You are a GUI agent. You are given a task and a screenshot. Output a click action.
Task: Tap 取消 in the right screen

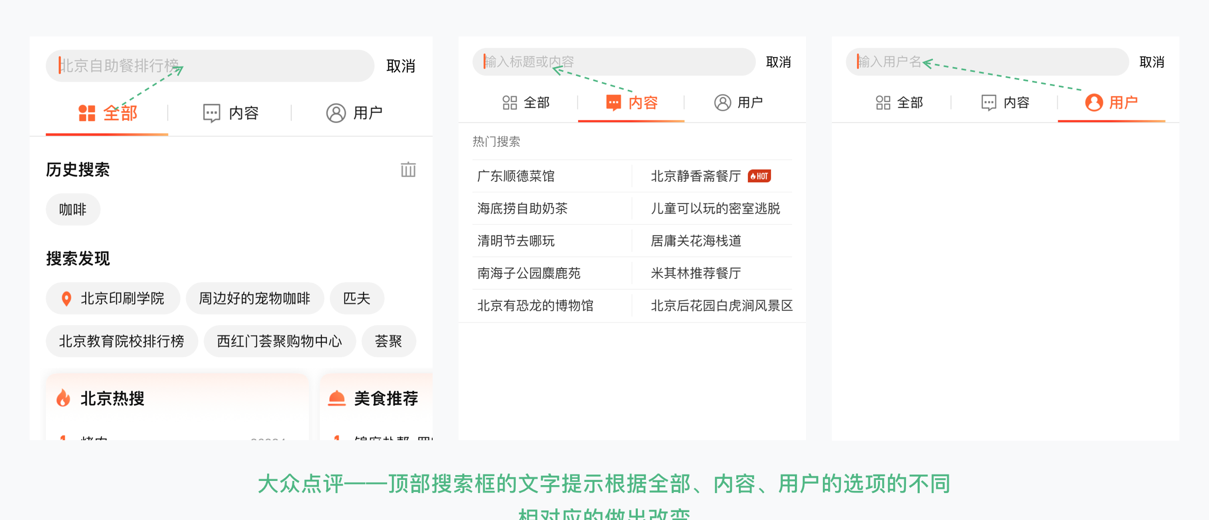pos(1152,62)
